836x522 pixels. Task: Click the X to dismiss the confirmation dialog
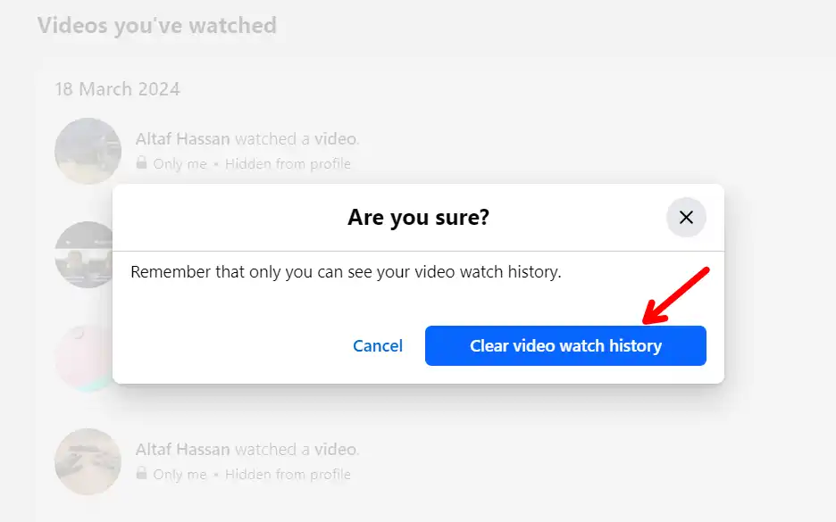coord(686,217)
